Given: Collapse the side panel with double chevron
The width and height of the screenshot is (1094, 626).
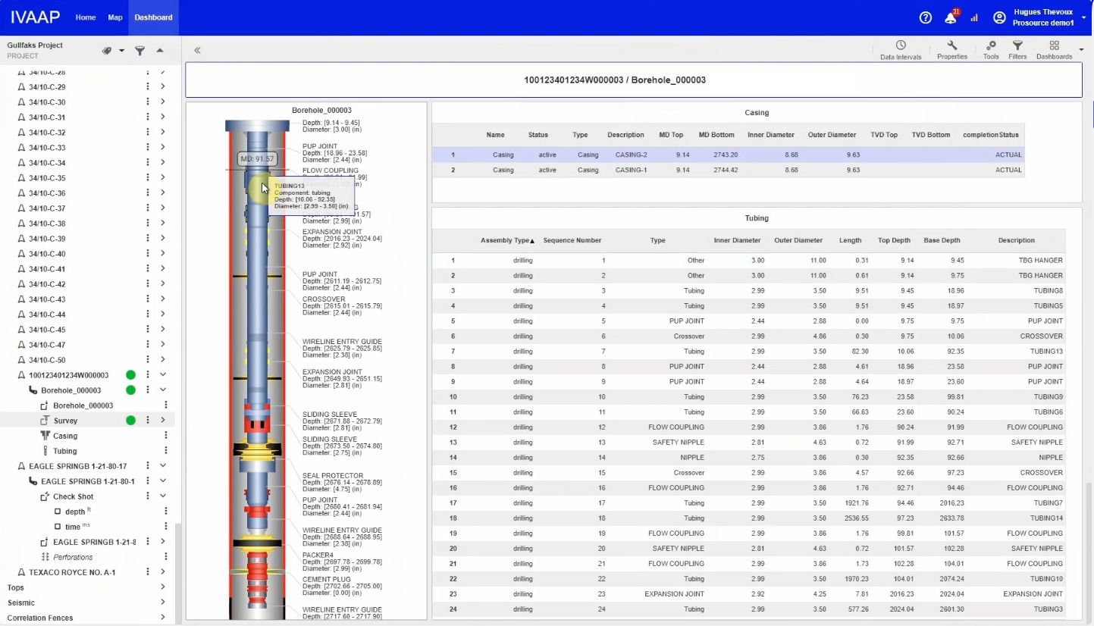Looking at the screenshot, I should 197,50.
